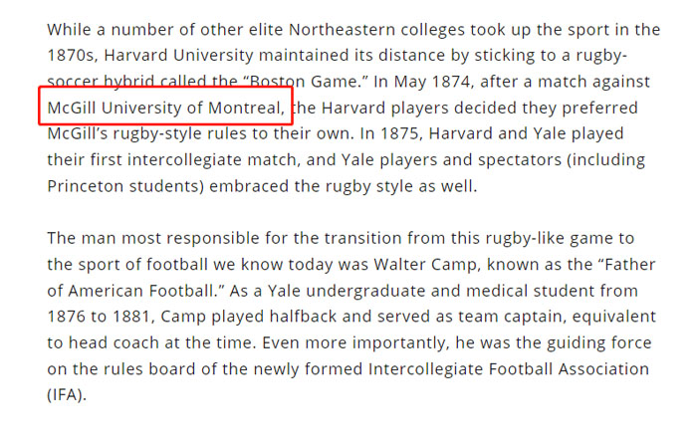
Task: Click the McGill University of Montreal link
Action: click(x=165, y=107)
